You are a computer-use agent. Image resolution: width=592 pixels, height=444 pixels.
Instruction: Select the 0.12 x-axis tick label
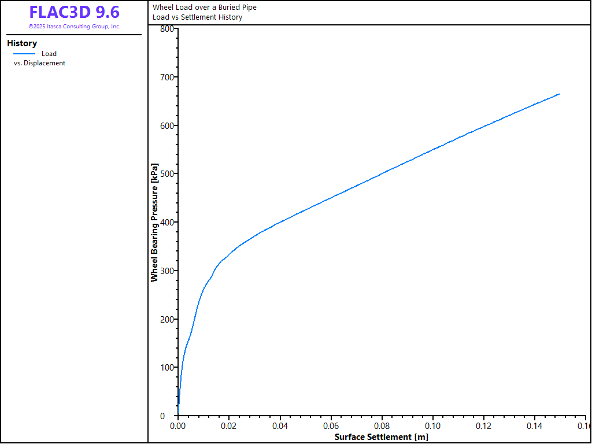(x=483, y=426)
